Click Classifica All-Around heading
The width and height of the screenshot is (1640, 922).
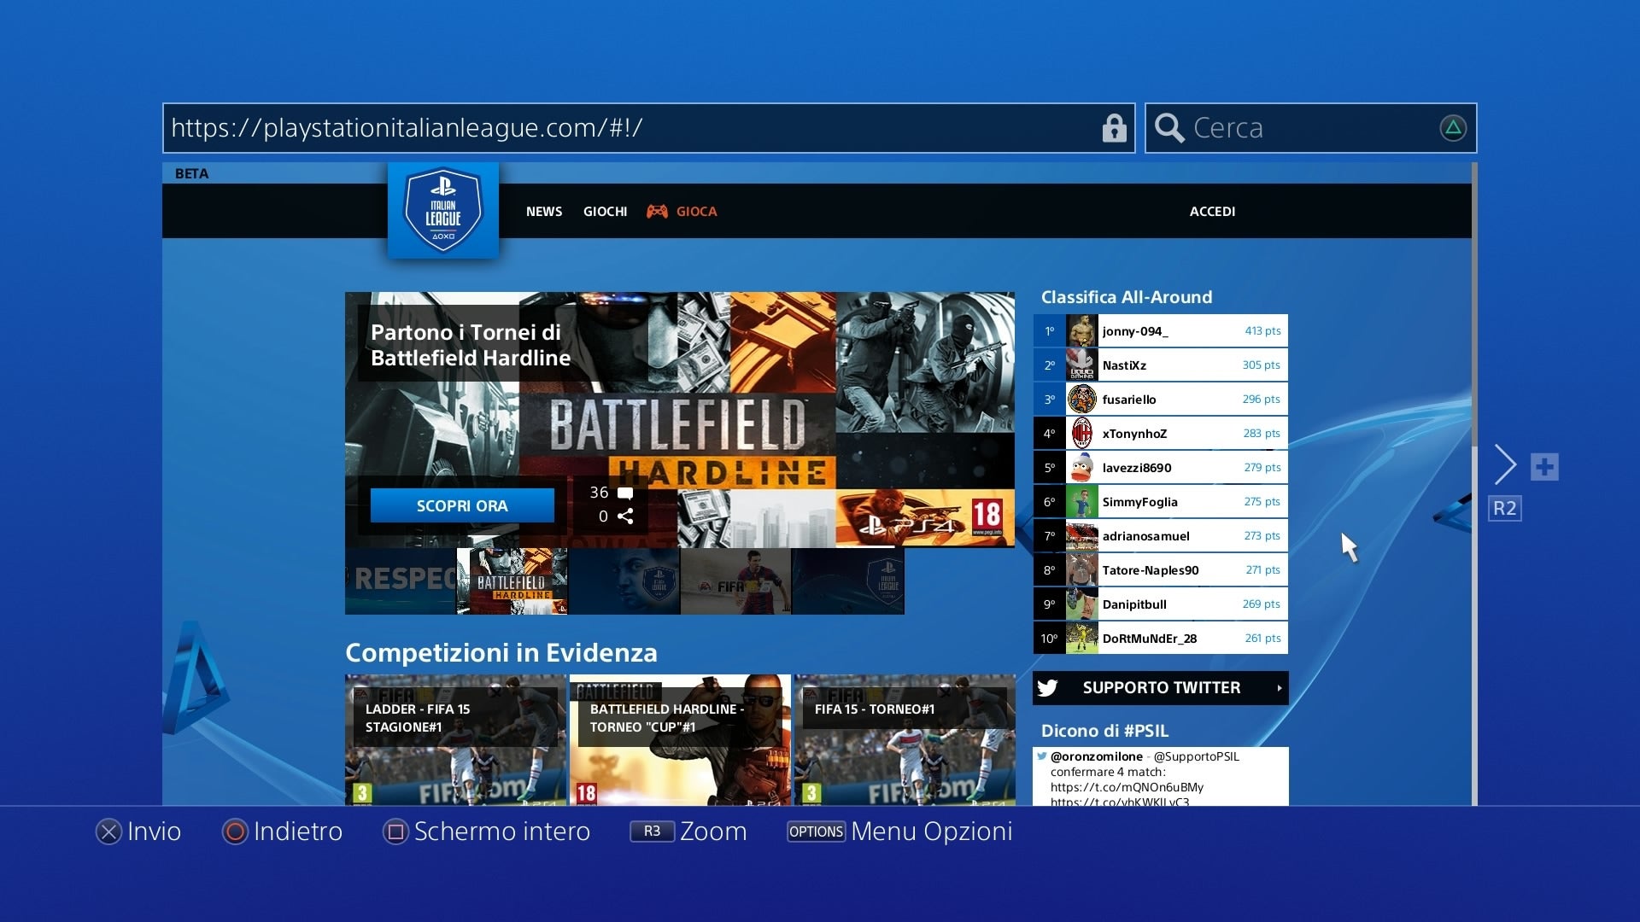pos(1127,297)
